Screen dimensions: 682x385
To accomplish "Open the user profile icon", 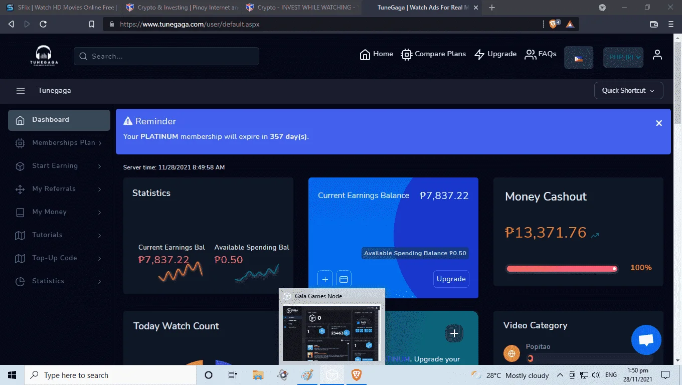I will pyautogui.click(x=657, y=55).
